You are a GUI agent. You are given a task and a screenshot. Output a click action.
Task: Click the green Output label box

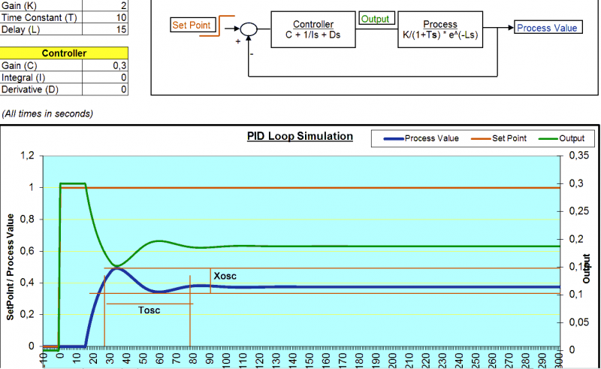(x=376, y=18)
